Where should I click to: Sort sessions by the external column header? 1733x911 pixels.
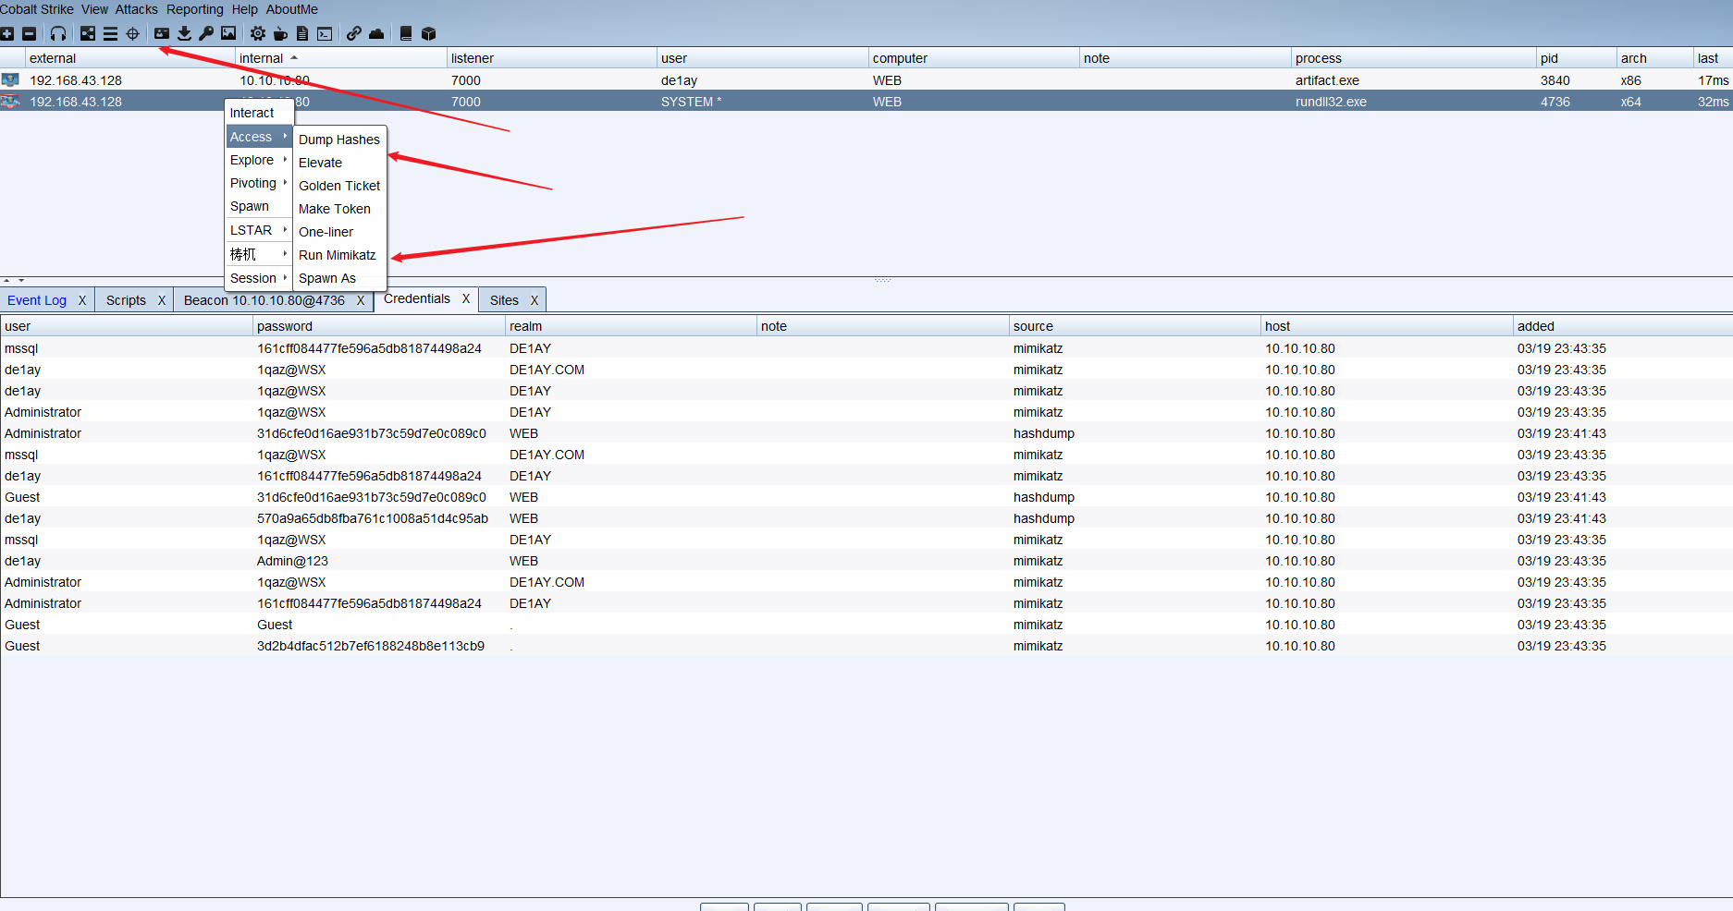point(130,58)
